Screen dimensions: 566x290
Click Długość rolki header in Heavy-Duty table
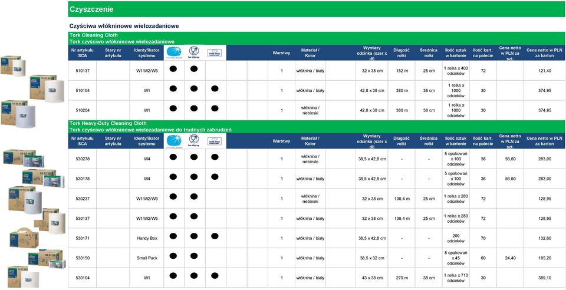click(402, 141)
